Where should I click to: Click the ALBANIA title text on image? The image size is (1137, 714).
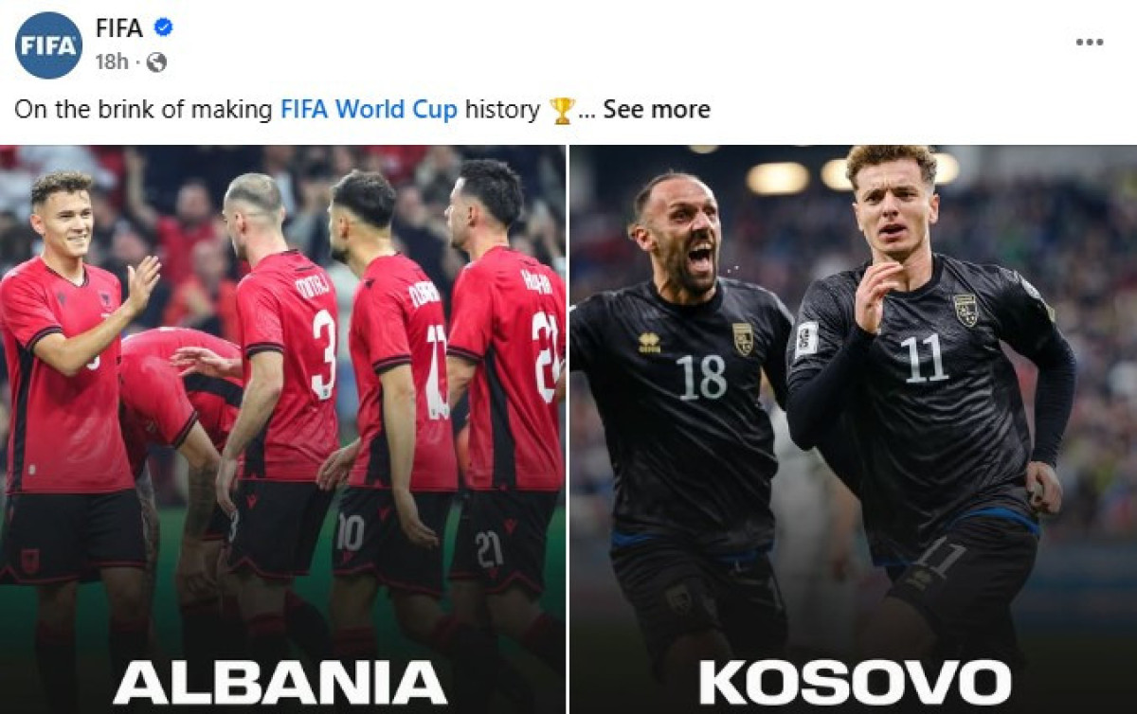pyautogui.click(x=280, y=683)
